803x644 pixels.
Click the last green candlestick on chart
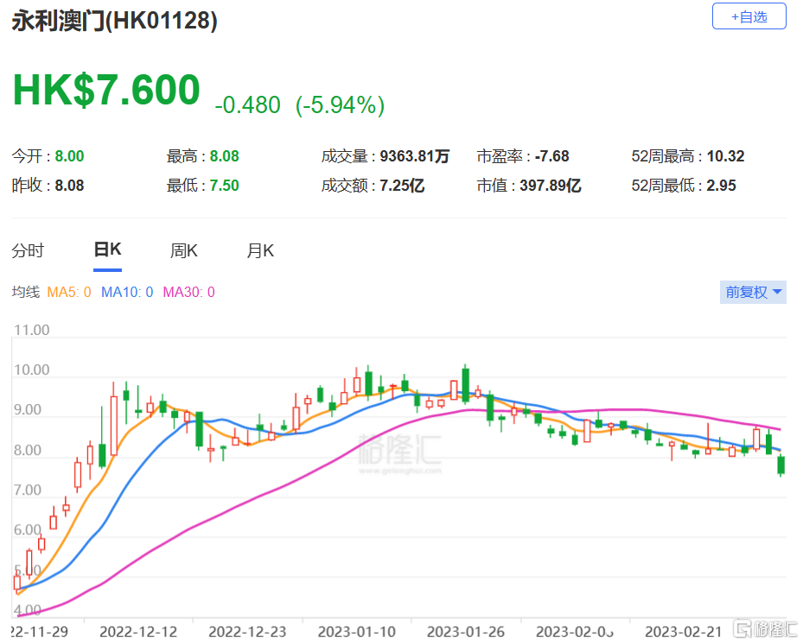[781, 465]
